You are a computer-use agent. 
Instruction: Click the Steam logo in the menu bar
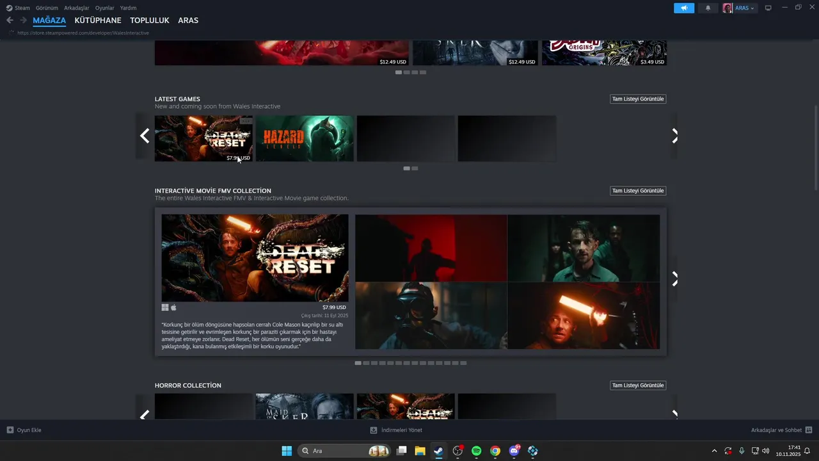[9, 8]
